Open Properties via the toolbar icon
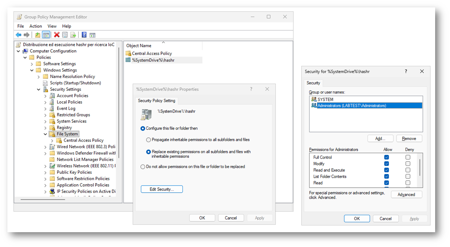This screenshot has width=450, height=247. 65,35
